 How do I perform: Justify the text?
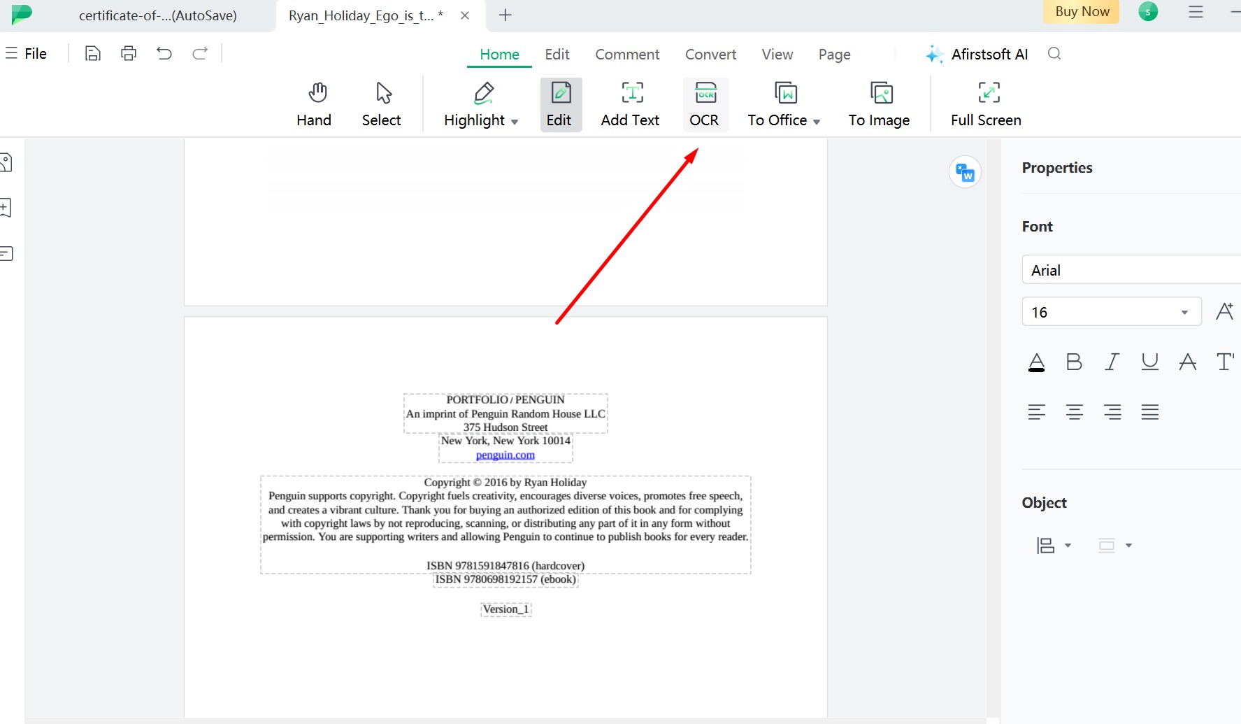pos(1150,412)
